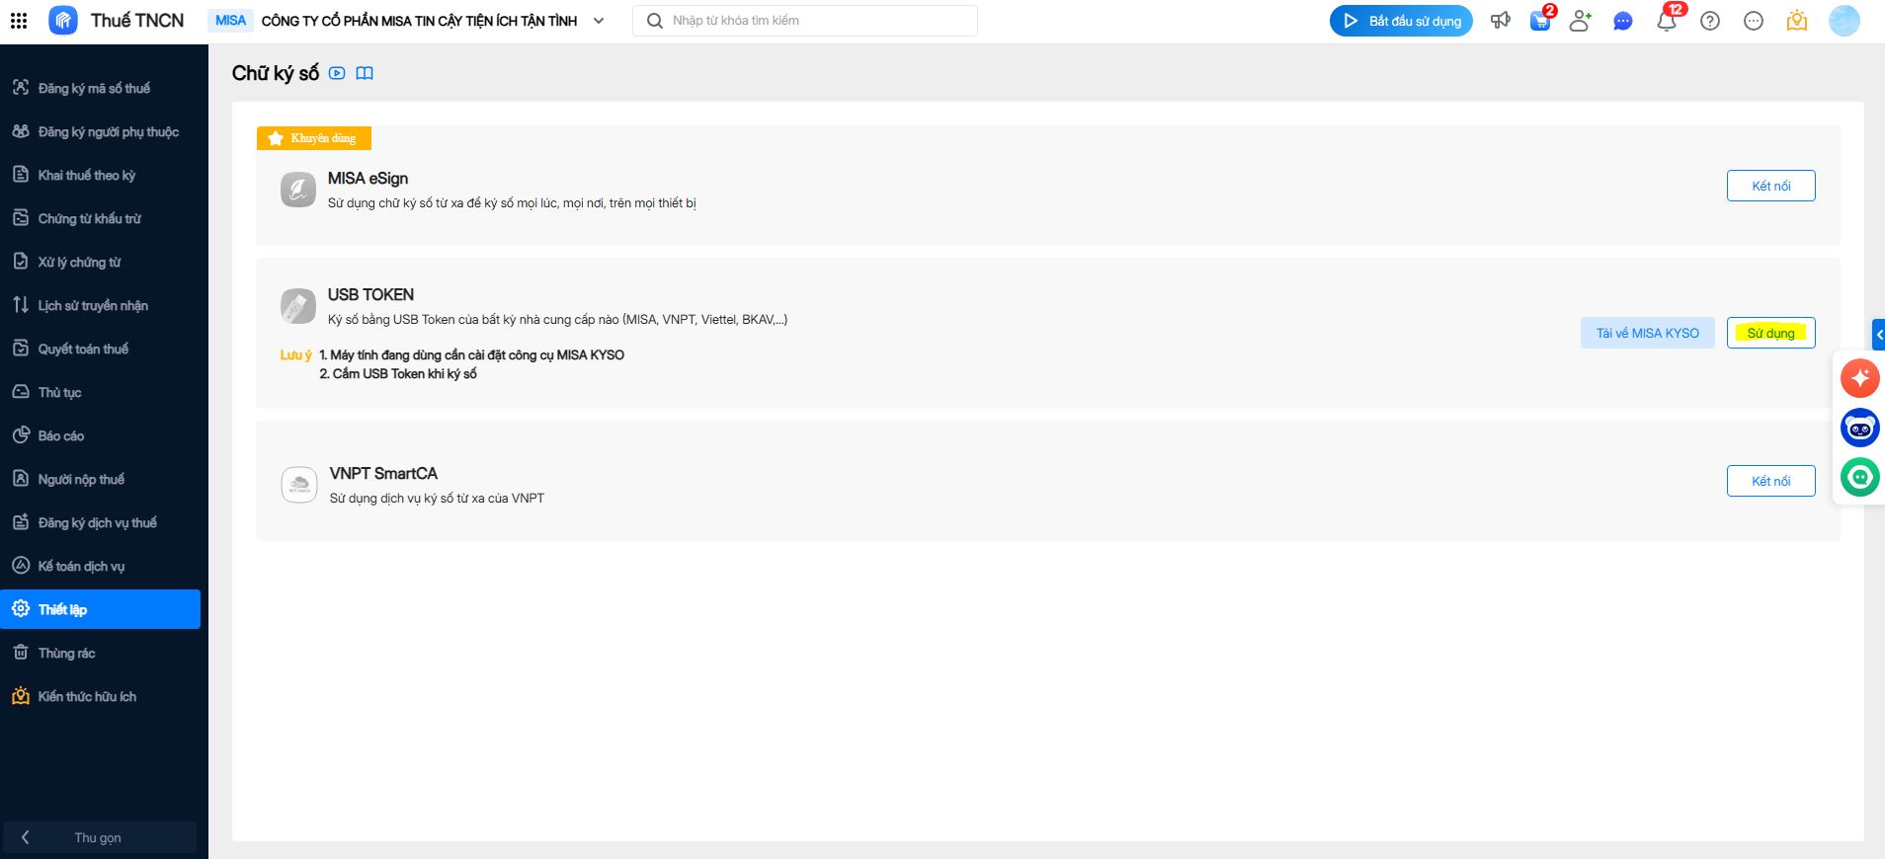
Task: Click Kết nối for MISA eSign
Action: (x=1770, y=186)
